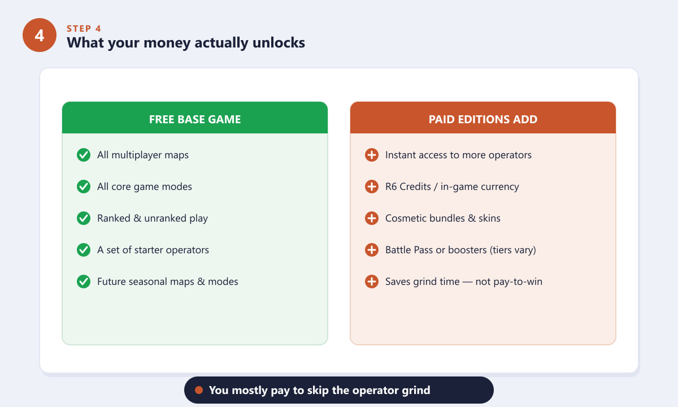Screen dimensions: 678x407
Task: Click the plus icon next to Saves grind time
Action: (372, 282)
